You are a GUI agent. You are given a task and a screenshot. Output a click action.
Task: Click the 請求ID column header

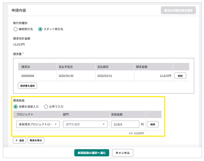26,67
